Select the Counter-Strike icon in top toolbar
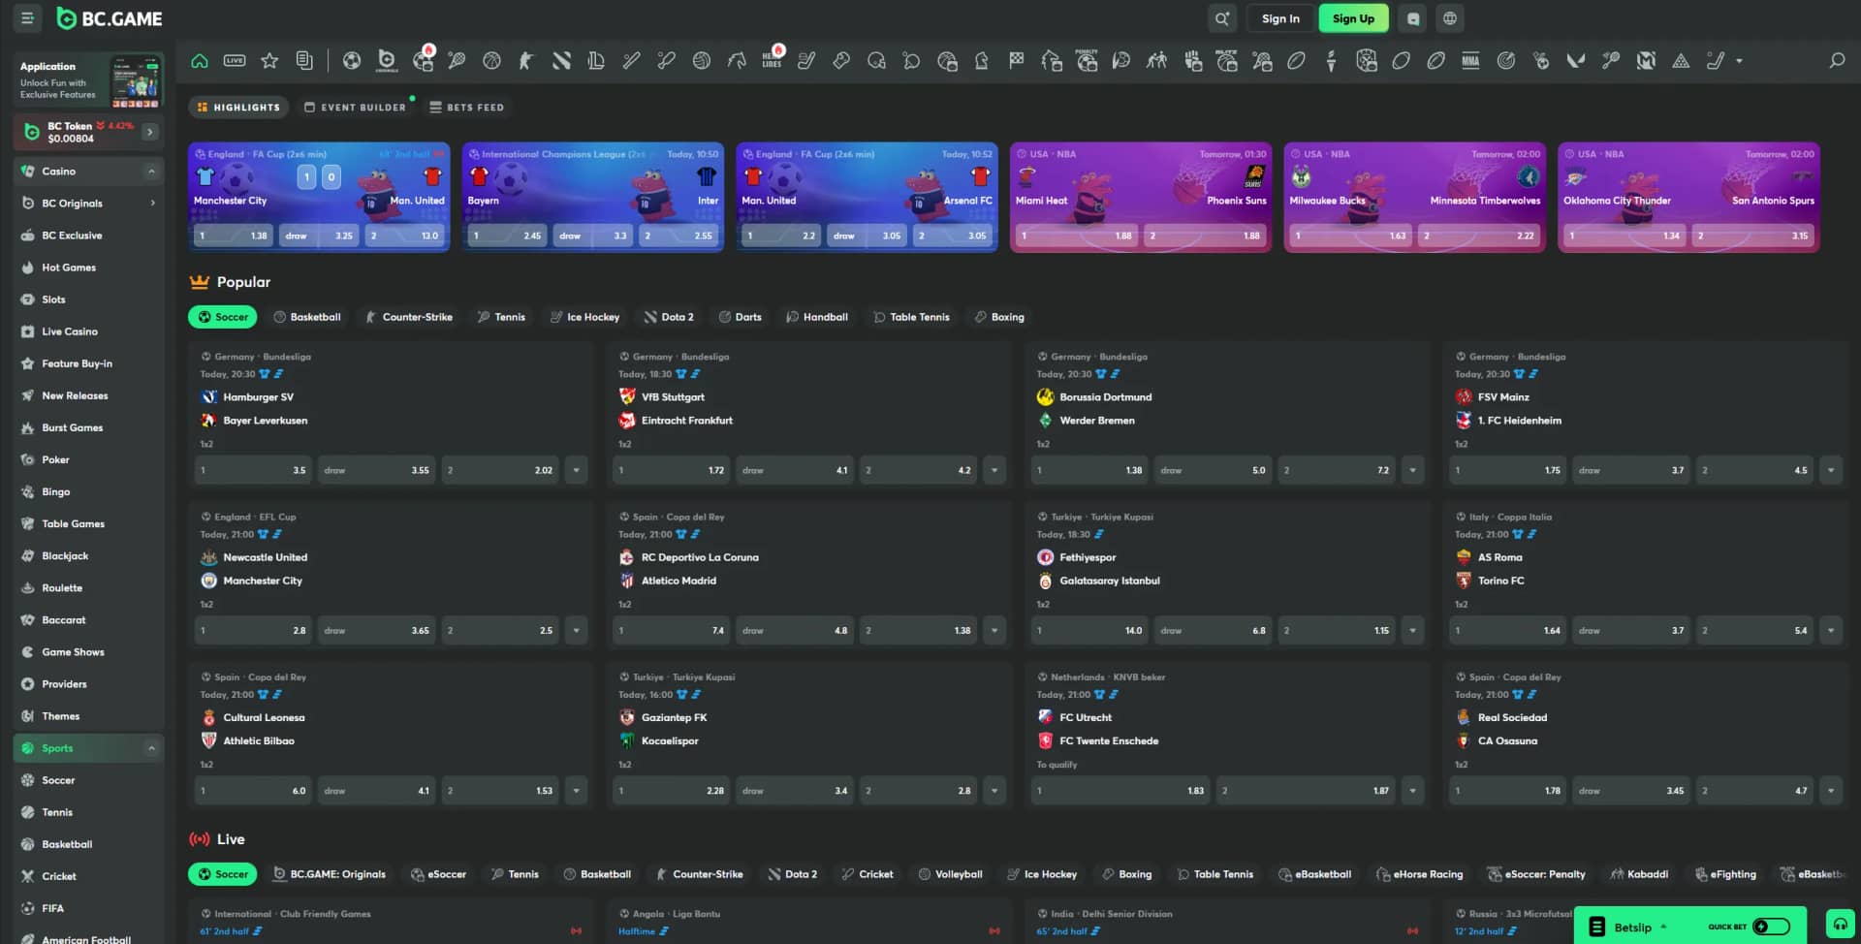This screenshot has width=1861, height=944. coord(526,61)
